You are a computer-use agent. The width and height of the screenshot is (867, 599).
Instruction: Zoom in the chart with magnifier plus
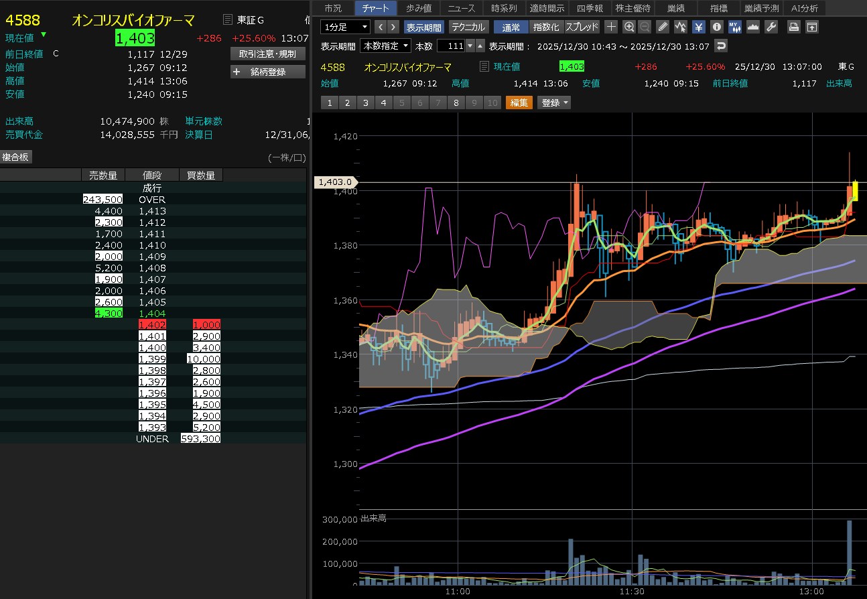pyautogui.click(x=628, y=27)
